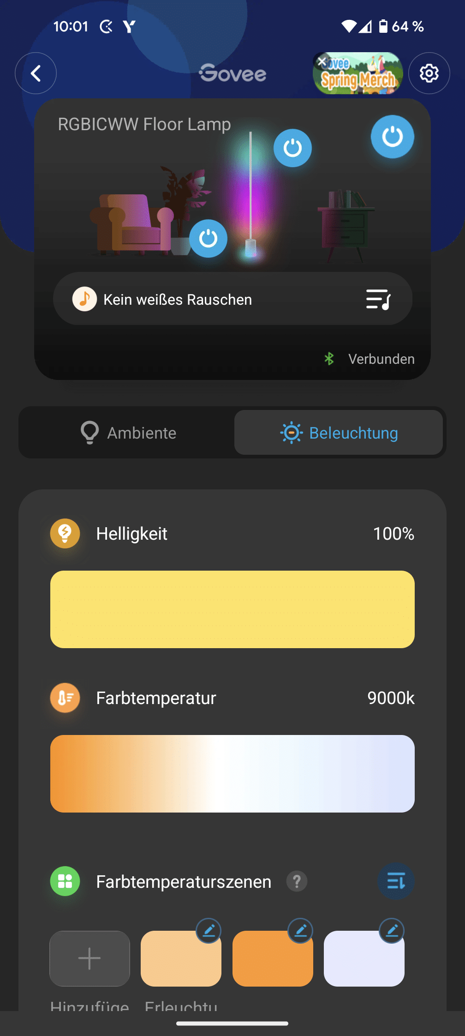Apply the cool white scene swatch

364,960
